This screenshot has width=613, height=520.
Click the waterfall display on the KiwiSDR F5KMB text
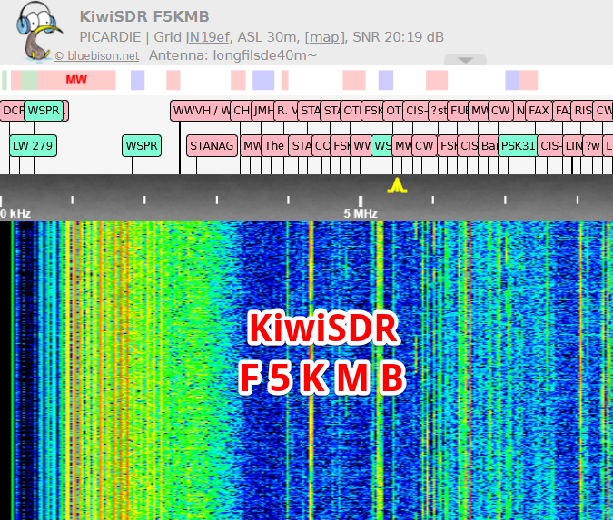tap(322, 351)
